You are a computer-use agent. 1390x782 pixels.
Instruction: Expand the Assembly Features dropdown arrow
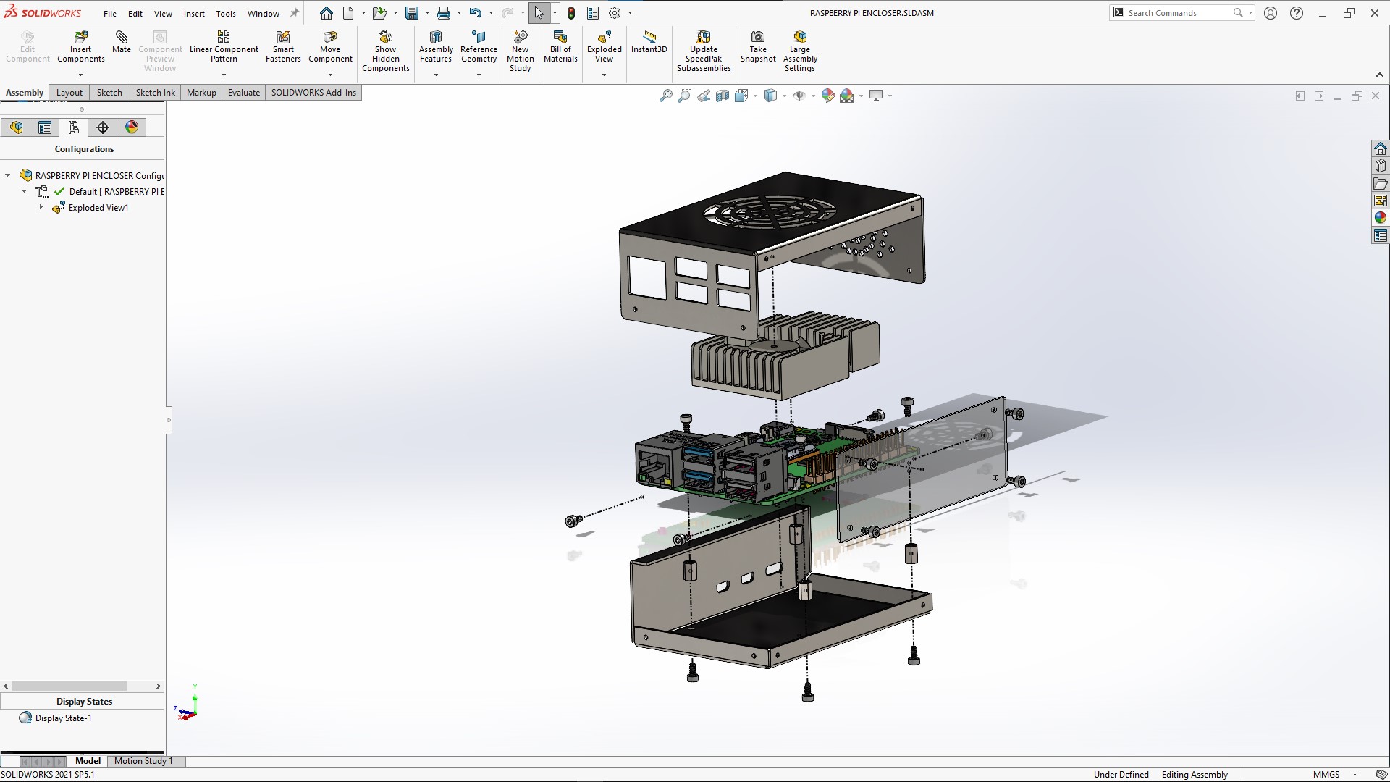point(436,75)
